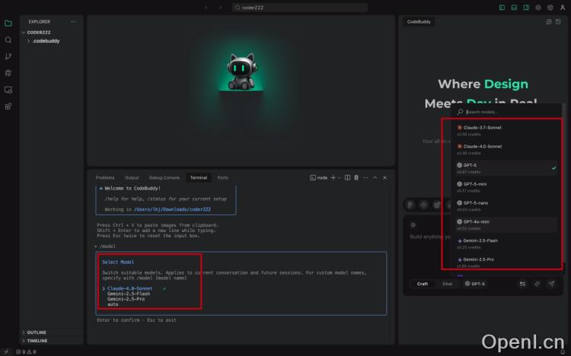The width and height of the screenshot is (571, 356).
Task: Choose GPT-4o-mini from model dropdown
Action: click(506, 225)
